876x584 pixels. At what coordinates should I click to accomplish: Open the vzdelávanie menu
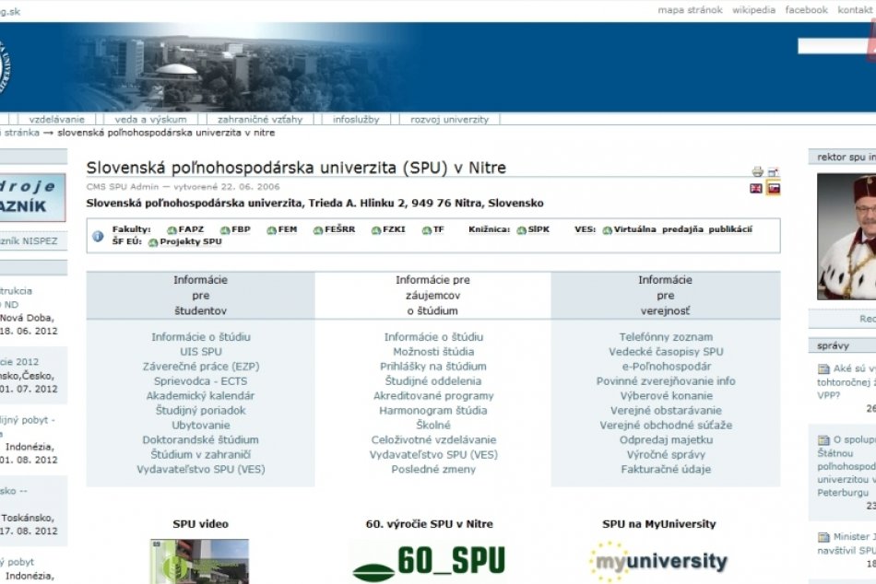[x=56, y=119]
